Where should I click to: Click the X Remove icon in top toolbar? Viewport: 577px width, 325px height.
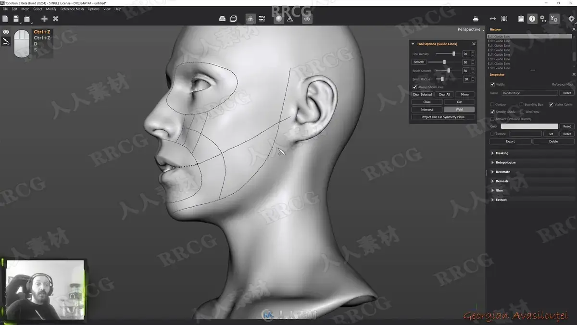(x=55, y=19)
